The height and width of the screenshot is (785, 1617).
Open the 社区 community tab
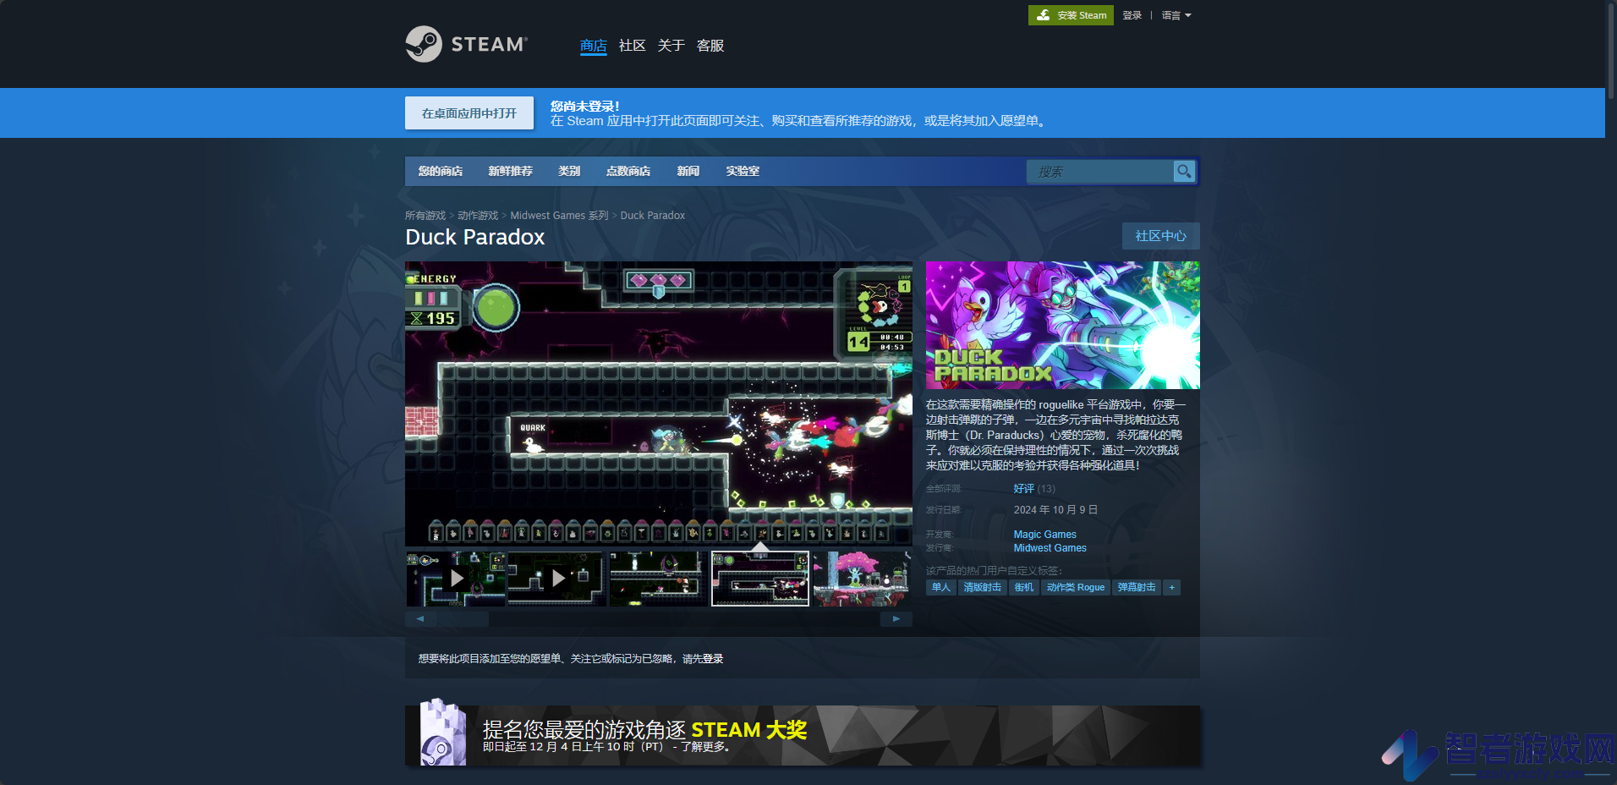click(632, 46)
